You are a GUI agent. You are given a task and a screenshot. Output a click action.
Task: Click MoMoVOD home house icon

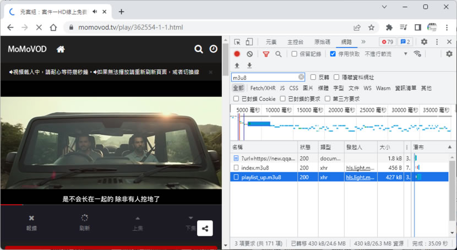point(61,49)
